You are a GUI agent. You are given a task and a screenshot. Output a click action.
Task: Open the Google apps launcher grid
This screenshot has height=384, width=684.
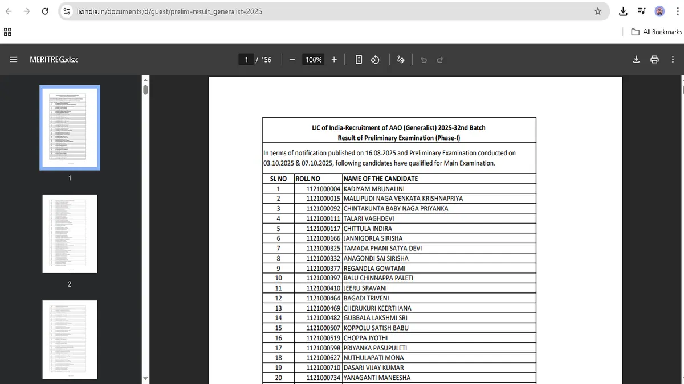click(7, 32)
